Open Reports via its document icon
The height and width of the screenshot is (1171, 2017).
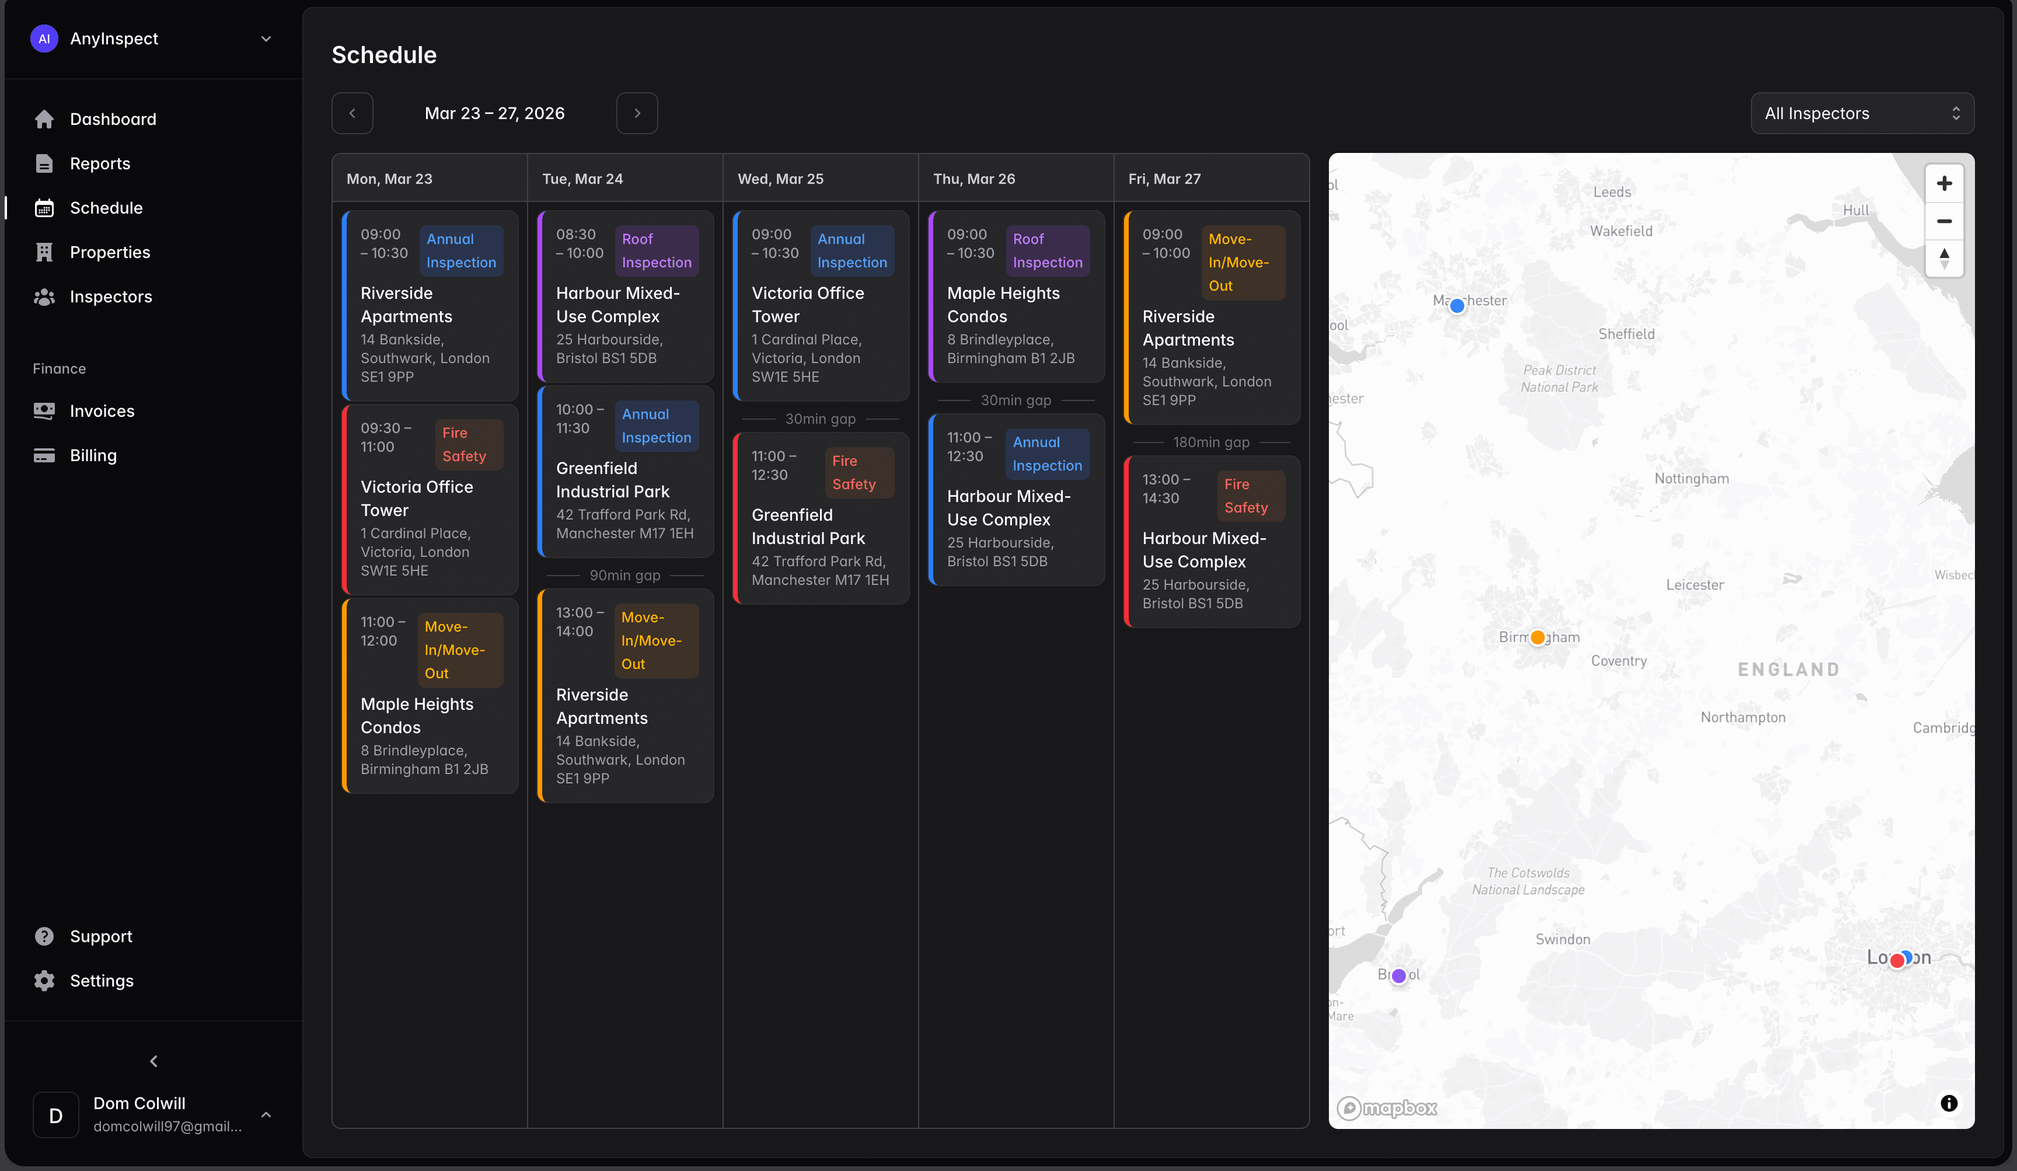44,163
